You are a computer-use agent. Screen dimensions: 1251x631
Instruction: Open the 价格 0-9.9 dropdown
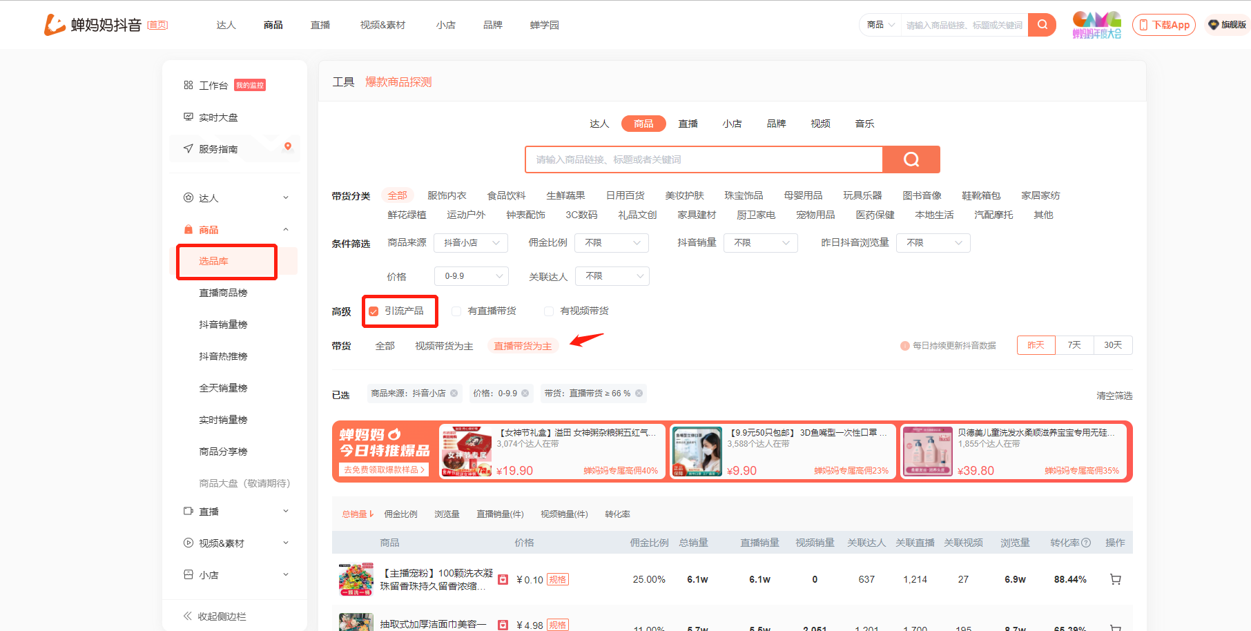coord(472,276)
